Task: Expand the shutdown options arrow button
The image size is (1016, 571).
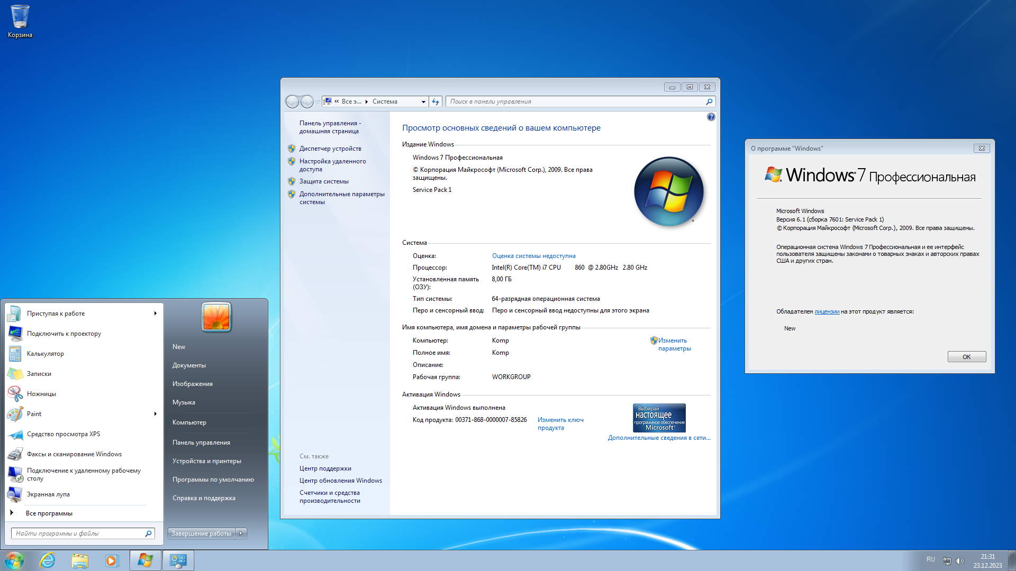Action: 241,533
